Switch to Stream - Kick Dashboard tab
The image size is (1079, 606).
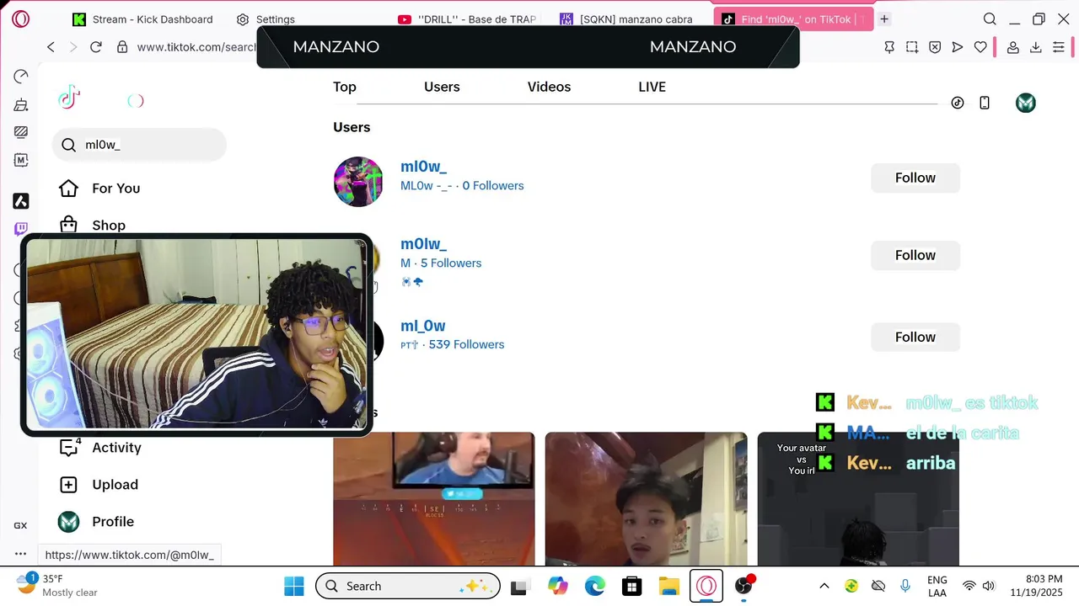[x=142, y=19]
